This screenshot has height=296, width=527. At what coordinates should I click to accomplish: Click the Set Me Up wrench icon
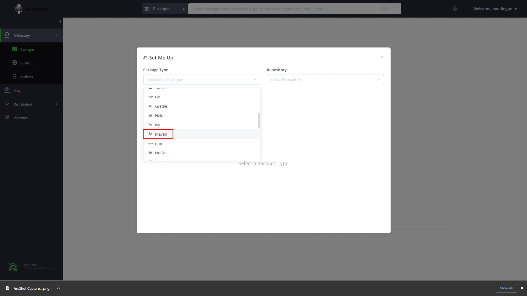(x=145, y=58)
